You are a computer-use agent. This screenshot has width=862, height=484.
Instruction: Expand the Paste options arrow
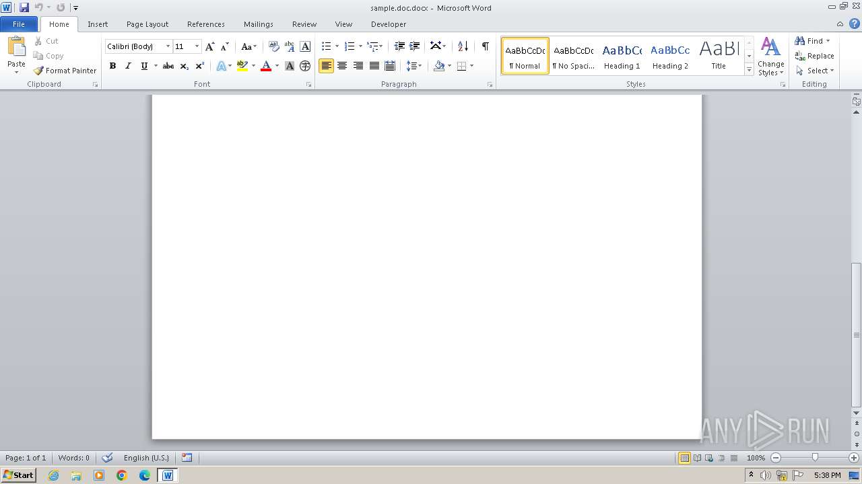[16, 72]
